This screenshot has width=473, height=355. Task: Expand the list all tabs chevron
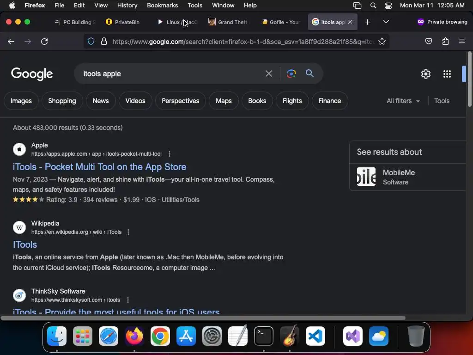pyautogui.click(x=386, y=22)
